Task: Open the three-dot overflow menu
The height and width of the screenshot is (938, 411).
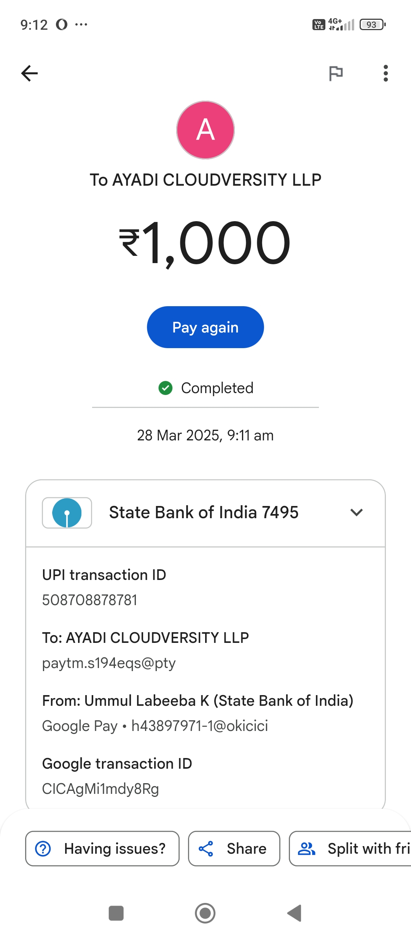Action: pos(386,73)
